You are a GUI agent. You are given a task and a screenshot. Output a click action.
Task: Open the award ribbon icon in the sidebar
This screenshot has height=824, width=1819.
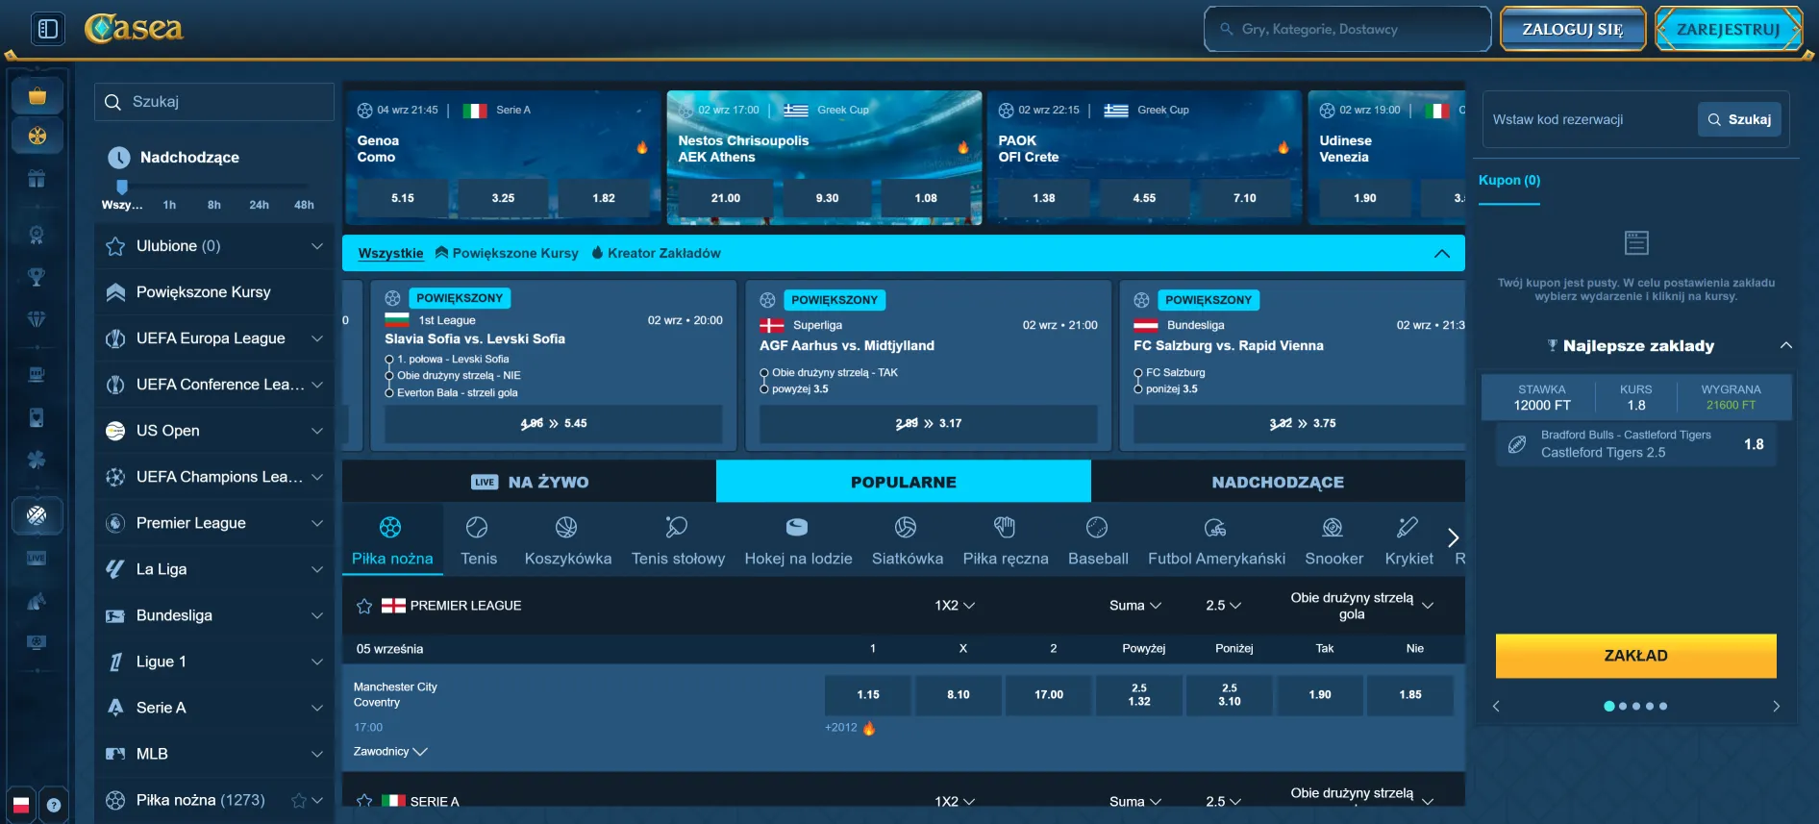coord(37,235)
